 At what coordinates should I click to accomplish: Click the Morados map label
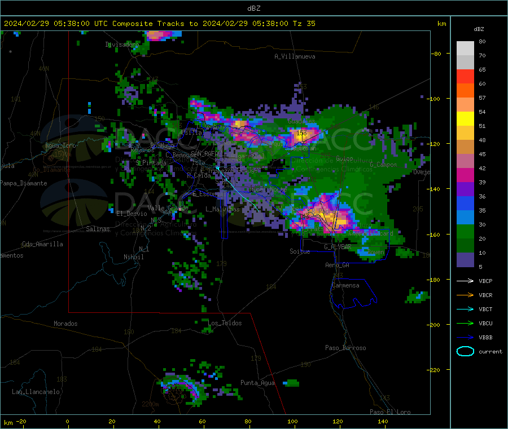click(x=65, y=324)
